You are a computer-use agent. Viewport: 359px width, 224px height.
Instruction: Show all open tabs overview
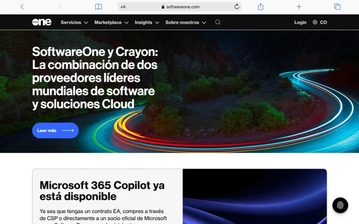tap(337, 7)
